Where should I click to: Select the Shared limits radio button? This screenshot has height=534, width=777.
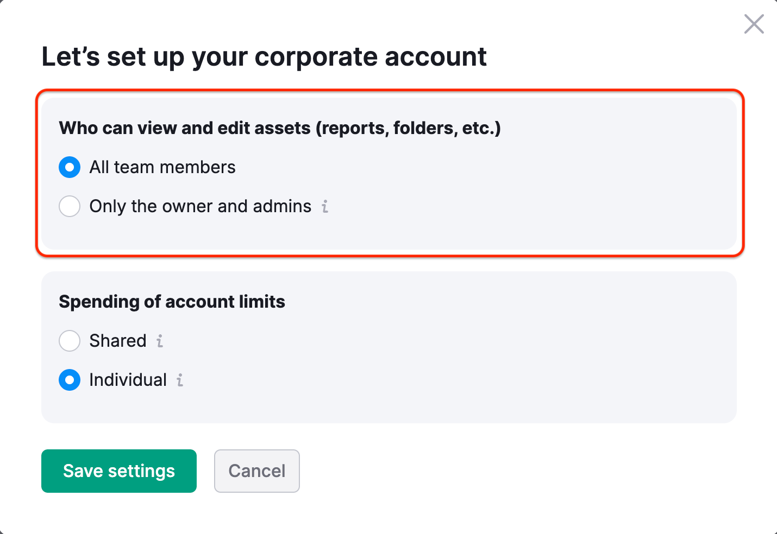pos(70,341)
